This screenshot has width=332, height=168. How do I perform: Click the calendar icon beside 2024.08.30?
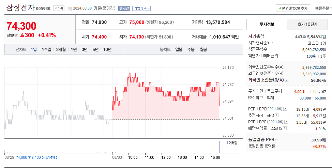(x=70, y=9)
